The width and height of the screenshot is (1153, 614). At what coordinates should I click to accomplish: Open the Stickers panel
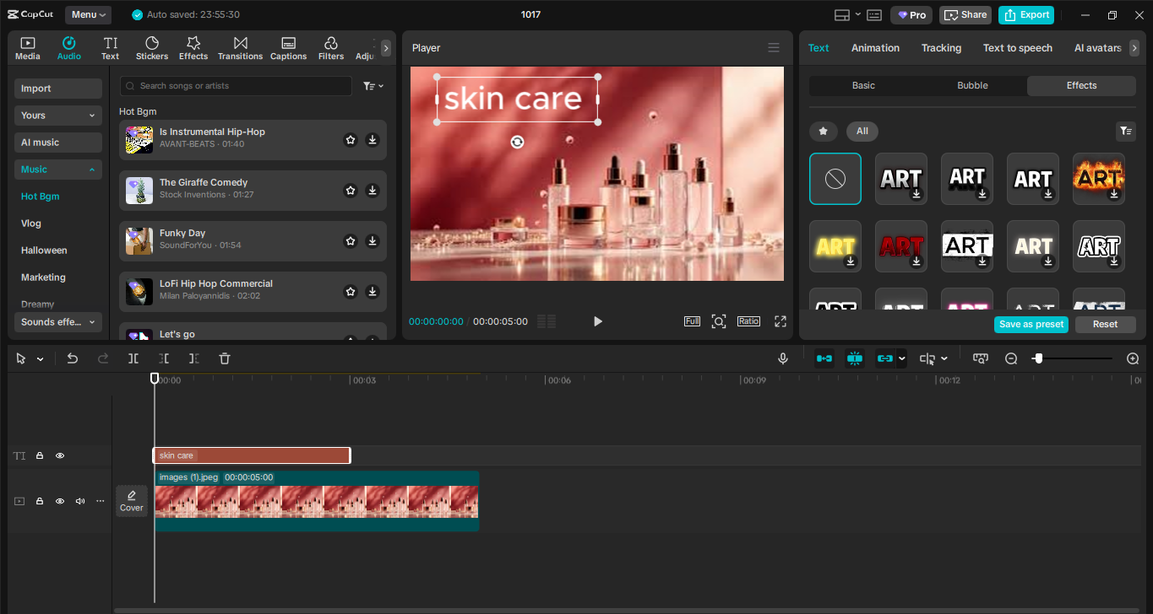click(x=151, y=47)
